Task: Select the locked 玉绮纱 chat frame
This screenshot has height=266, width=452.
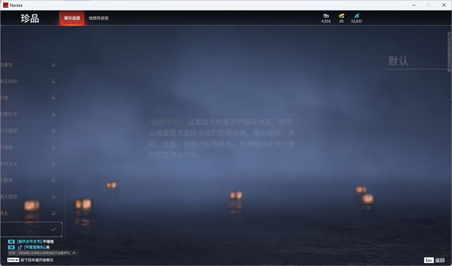Action: 31,81
